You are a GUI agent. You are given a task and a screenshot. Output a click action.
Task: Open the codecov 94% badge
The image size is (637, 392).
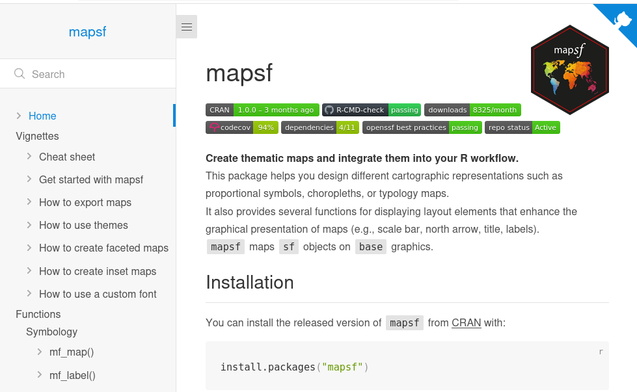[242, 127]
